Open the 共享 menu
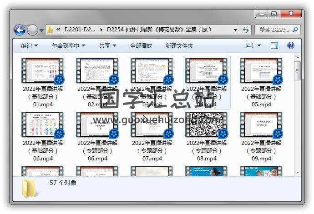 (107, 45)
